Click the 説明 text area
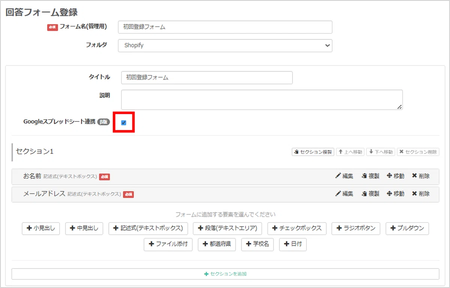Screen dimensions: 450x288 point(262,100)
